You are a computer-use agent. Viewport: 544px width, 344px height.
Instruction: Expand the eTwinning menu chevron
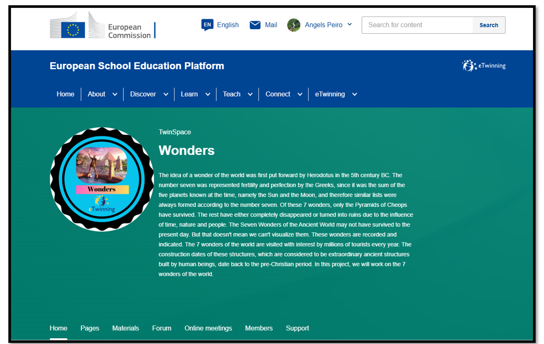click(355, 95)
